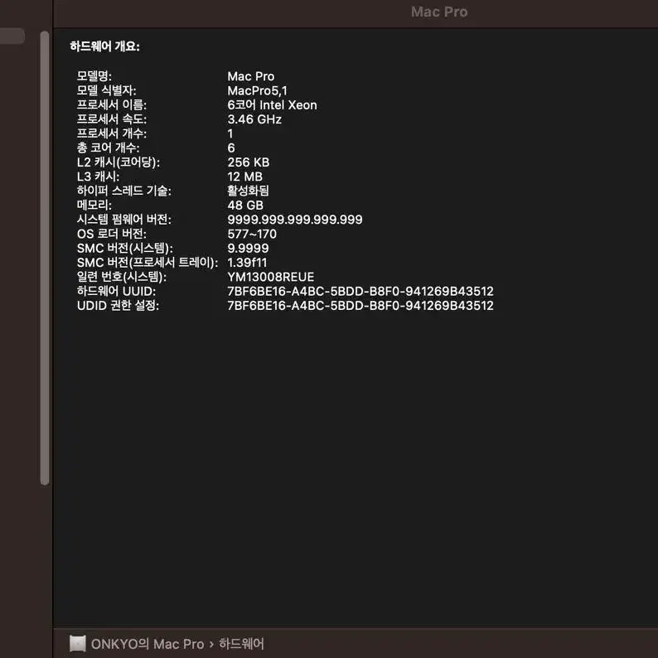This screenshot has width=658, height=658.
Task: Click SMC processor tray version '1.39f11'
Action: click(247, 262)
